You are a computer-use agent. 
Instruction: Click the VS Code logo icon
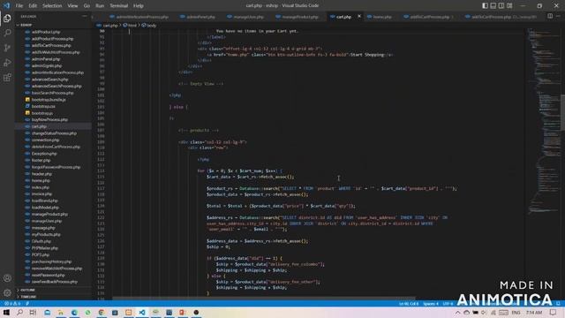pos(6,5)
